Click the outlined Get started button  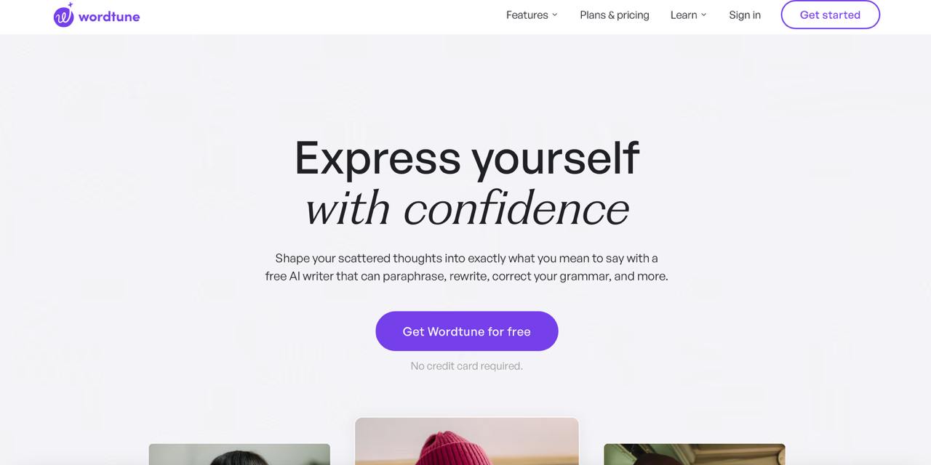coord(830,15)
